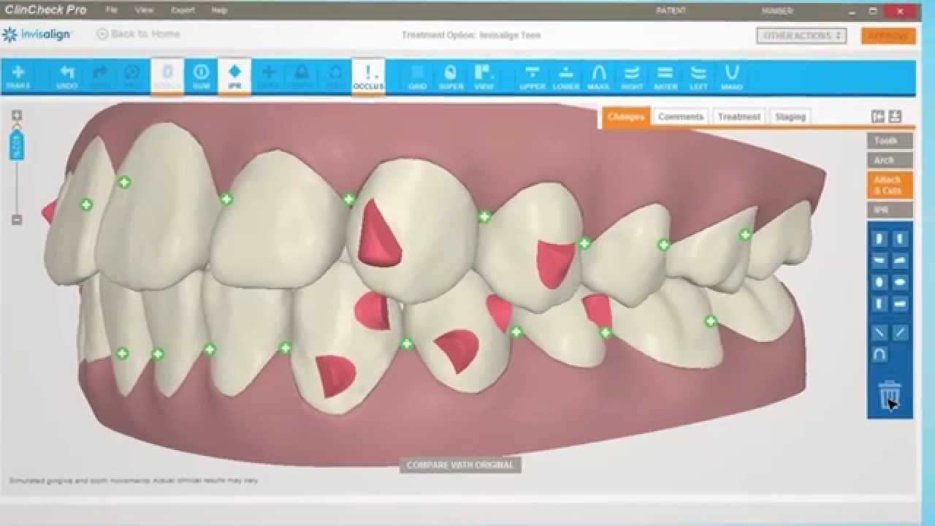Click the plus icon at toolbar start
The height and width of the screenshot is (526, 935).
coord(18,77)
